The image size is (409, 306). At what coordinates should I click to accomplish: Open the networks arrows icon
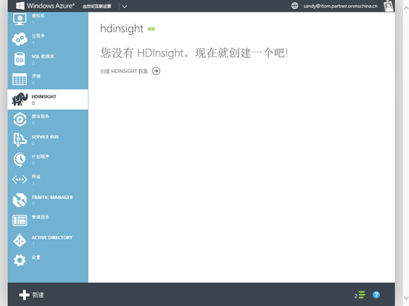click(x=19, y=180)
